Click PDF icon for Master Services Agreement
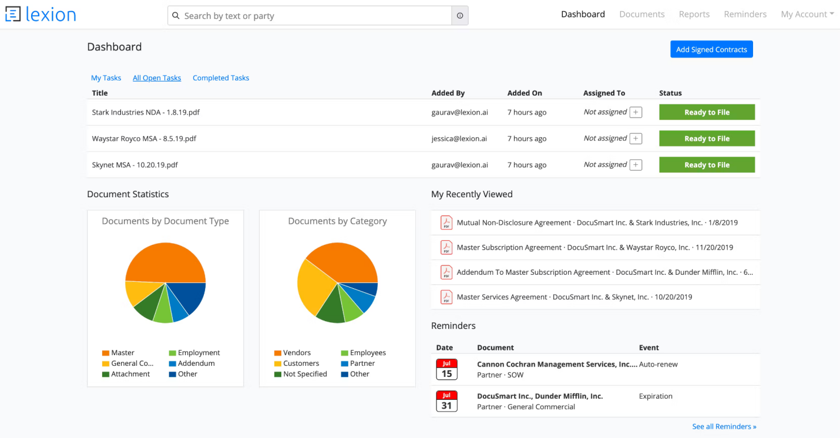Screen dimensions: 840x438 click(x=446, y=297)
